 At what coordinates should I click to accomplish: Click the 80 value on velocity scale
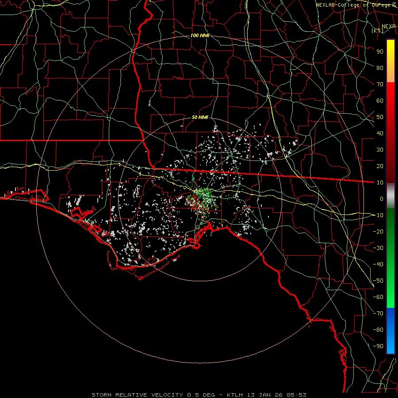[380, 68]
